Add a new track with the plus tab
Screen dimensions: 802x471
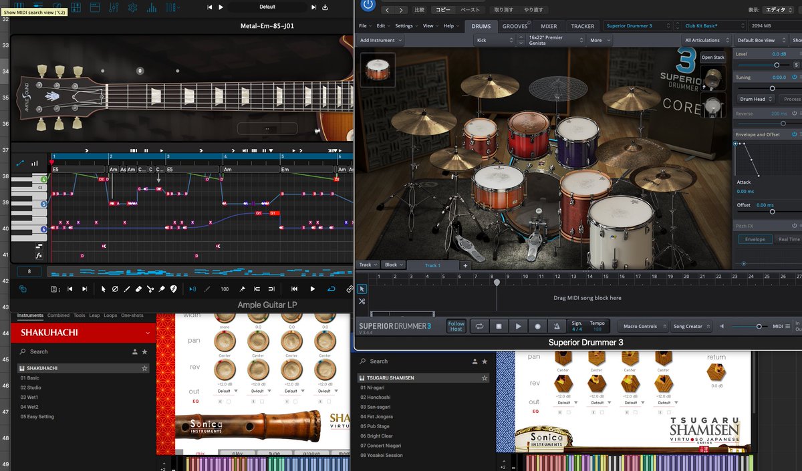(466, 265)
